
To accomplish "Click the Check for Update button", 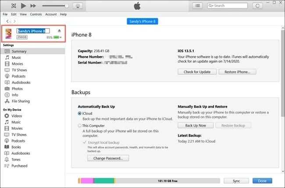I will click(x=197, y=72).
